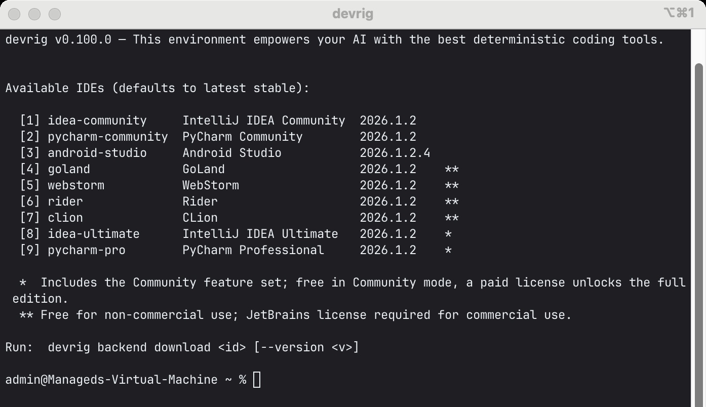Click the * marker on pycharm-pro row
Viewport: 706px width, 407px height.
[448, 251]
